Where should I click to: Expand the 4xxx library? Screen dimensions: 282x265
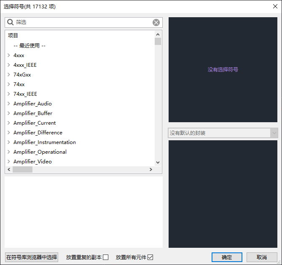point(8,55)
